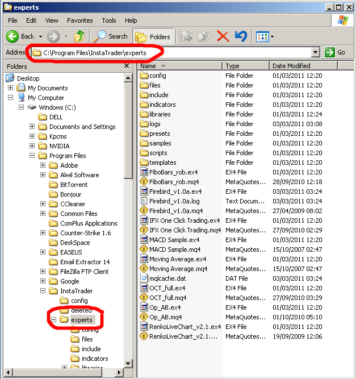Close the Folders pane
Screen dimensions: 356x379
127,66
